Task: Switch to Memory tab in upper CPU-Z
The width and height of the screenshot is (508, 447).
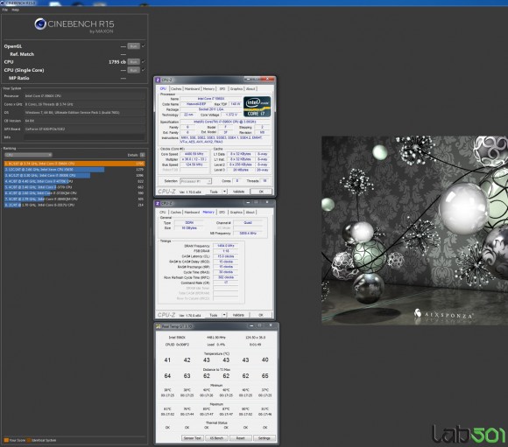Action: (x=209, y=88)
